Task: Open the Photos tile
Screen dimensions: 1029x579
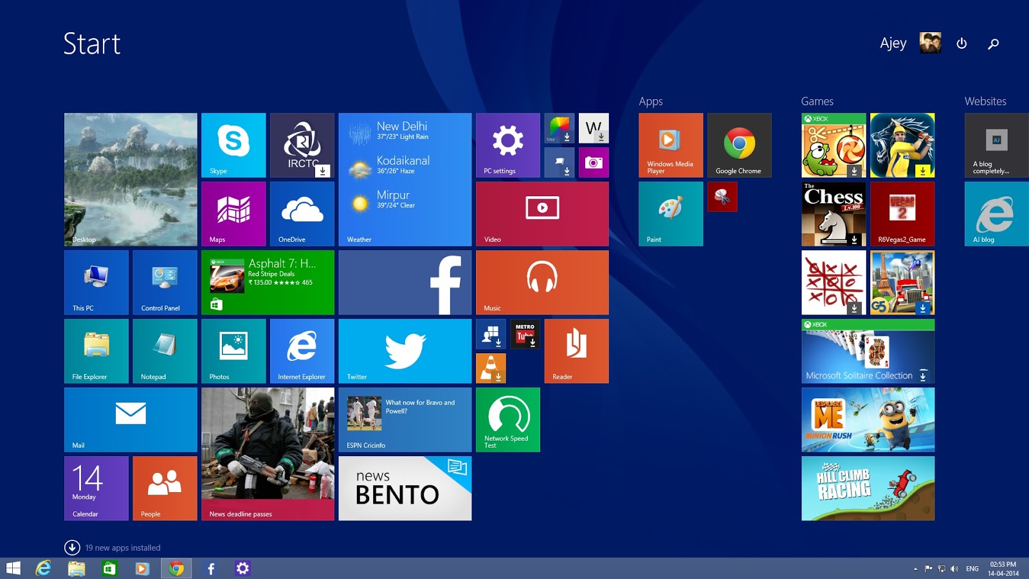Action: [x=233, y=351]
